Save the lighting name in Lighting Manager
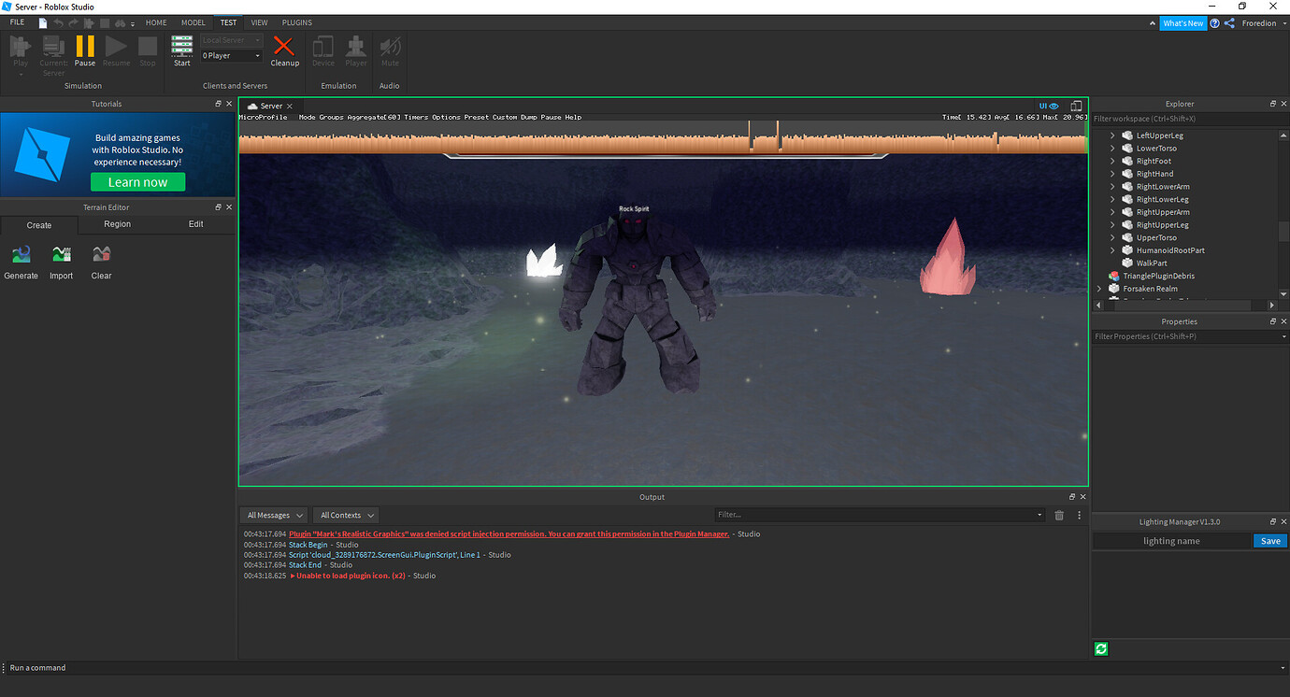The height and width of the screenshot is (697, 1290). point(1269,540)
